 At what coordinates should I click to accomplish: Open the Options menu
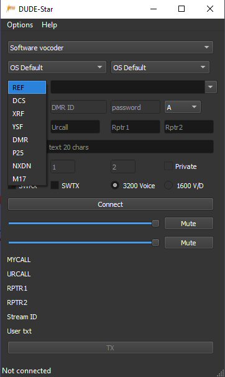20,25
